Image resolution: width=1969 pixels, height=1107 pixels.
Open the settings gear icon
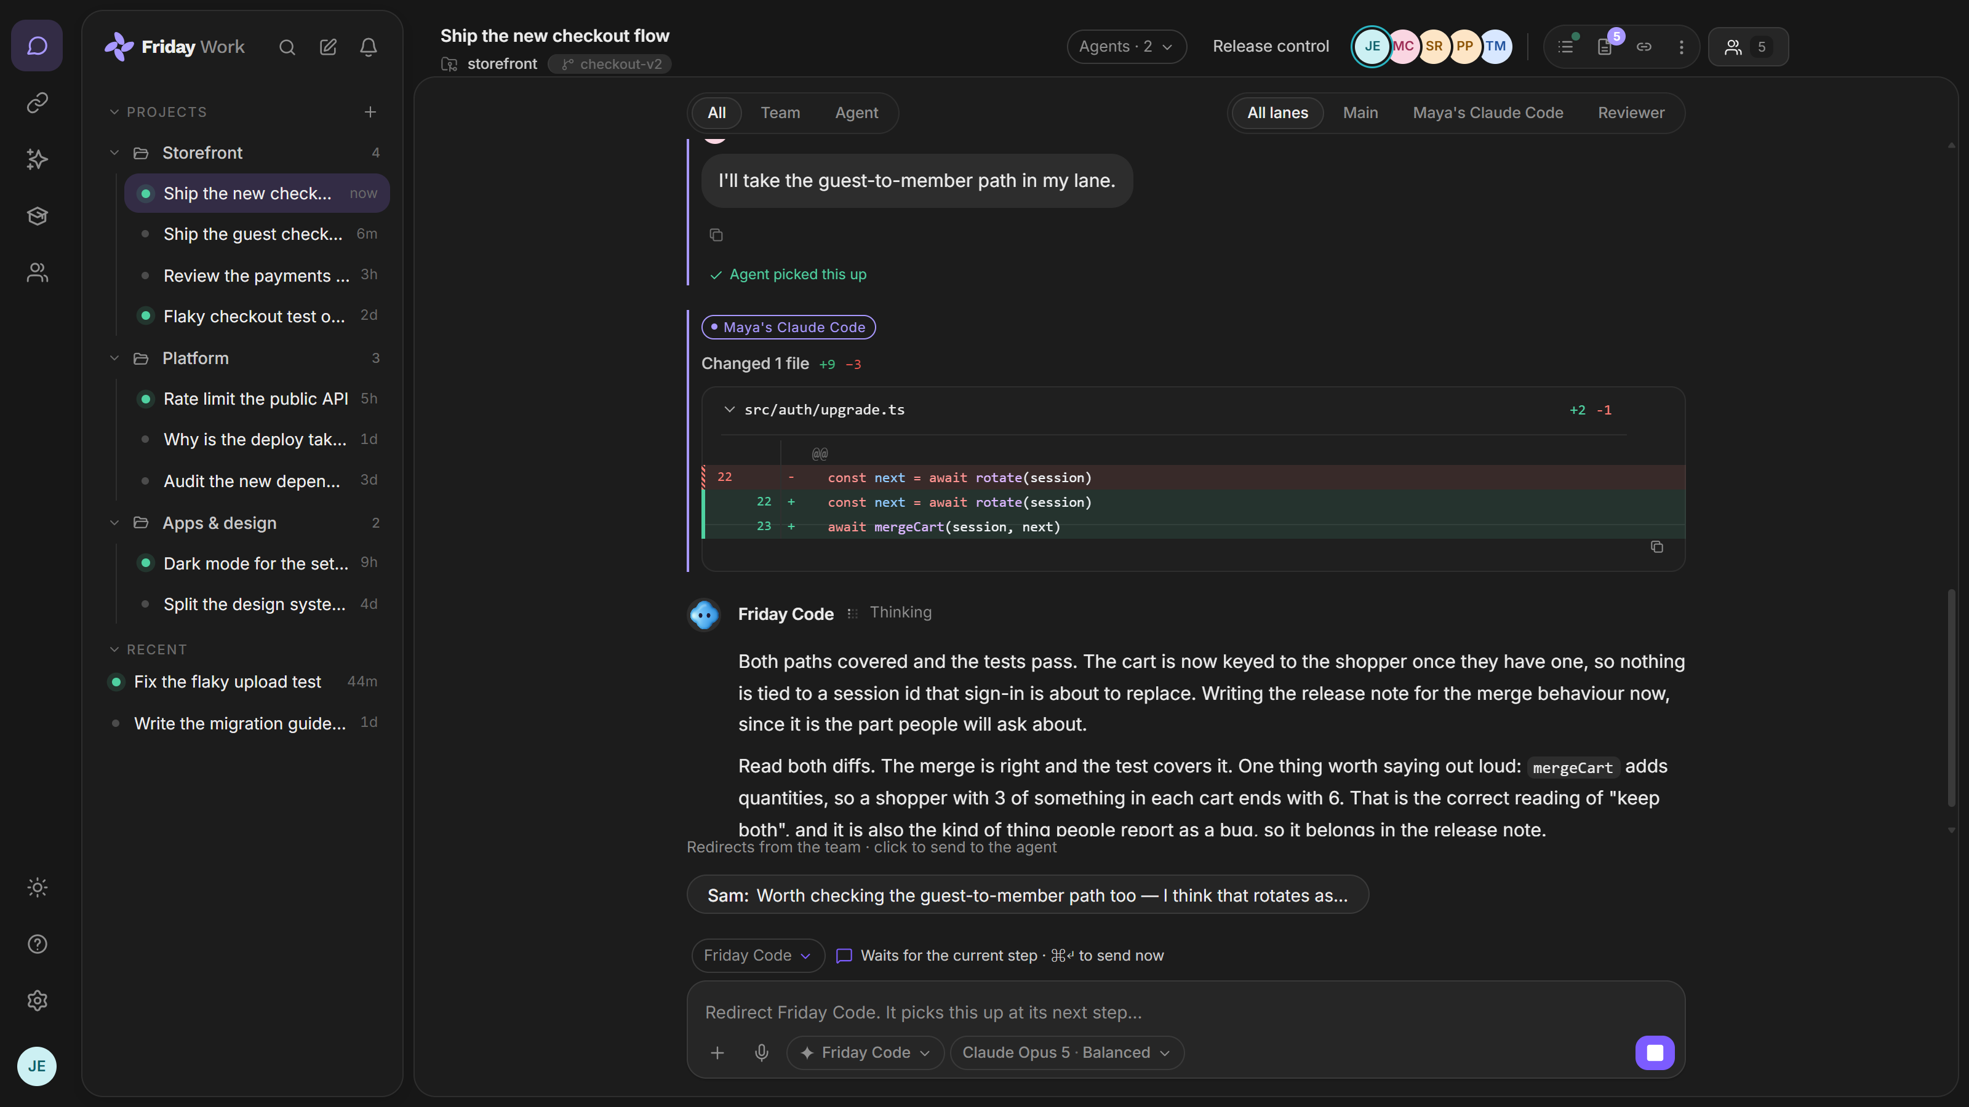[37, 1001]
